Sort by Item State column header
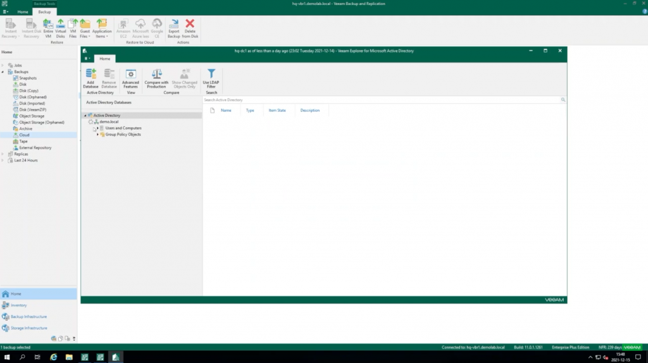Screen dimensions: 648x363 [x=277, y=111]
